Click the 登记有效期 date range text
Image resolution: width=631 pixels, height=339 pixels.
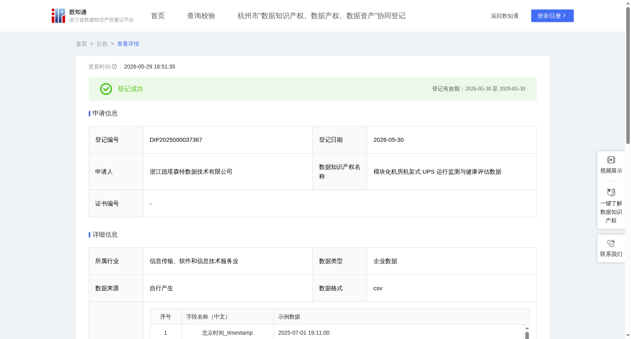coord(478,89)
